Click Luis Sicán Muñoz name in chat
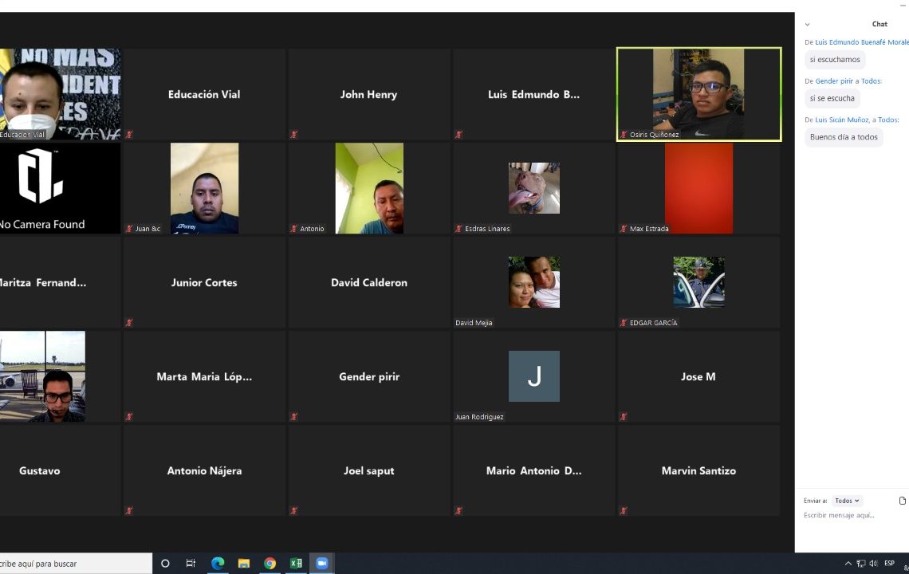The height and width of the screenshot is (574, 909). coord(842,120)
